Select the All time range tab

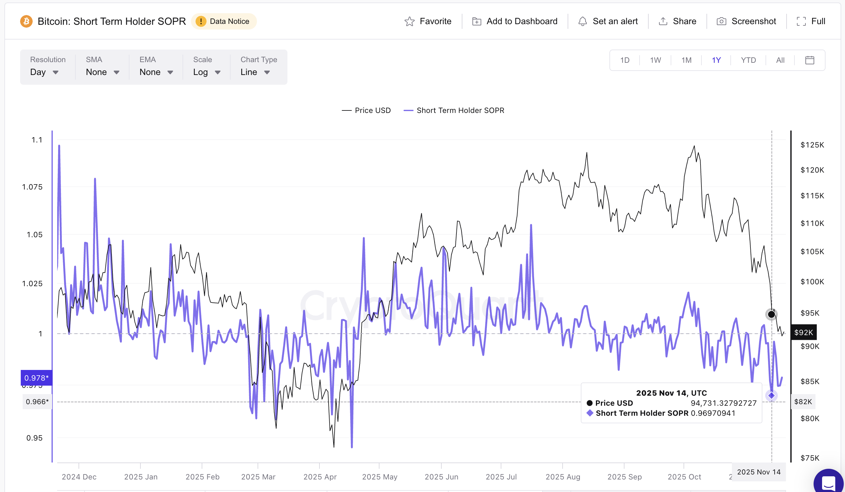[x=780, y=60]
